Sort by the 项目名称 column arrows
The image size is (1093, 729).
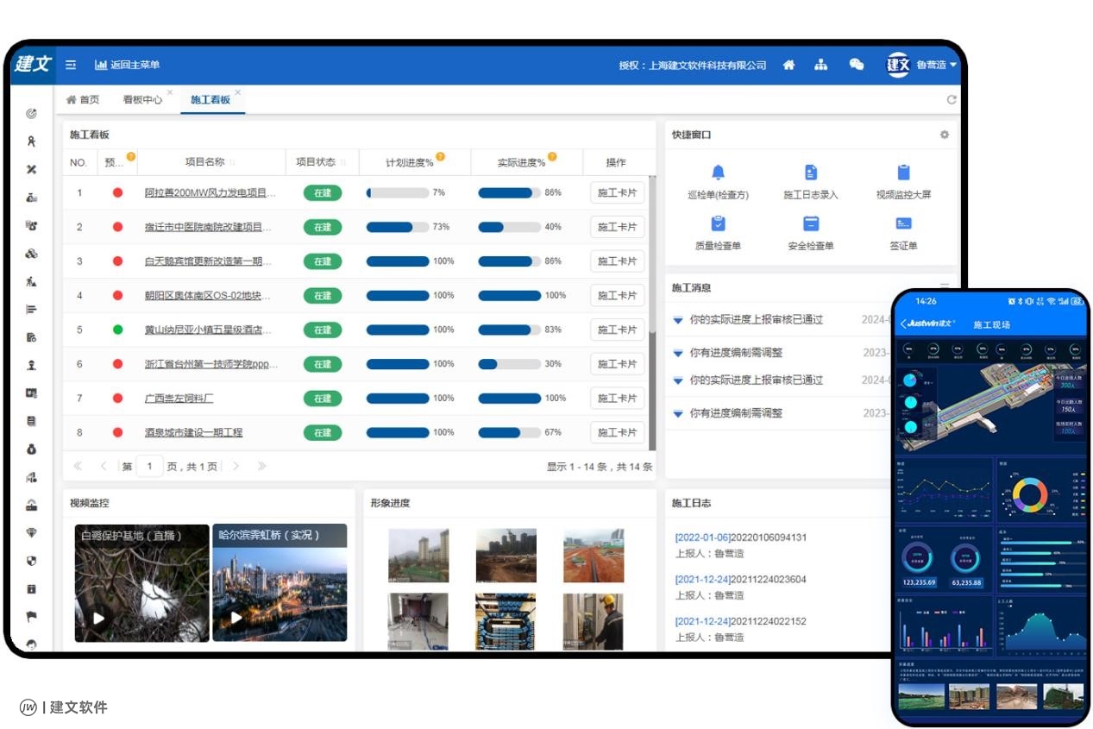click(232, 162)
